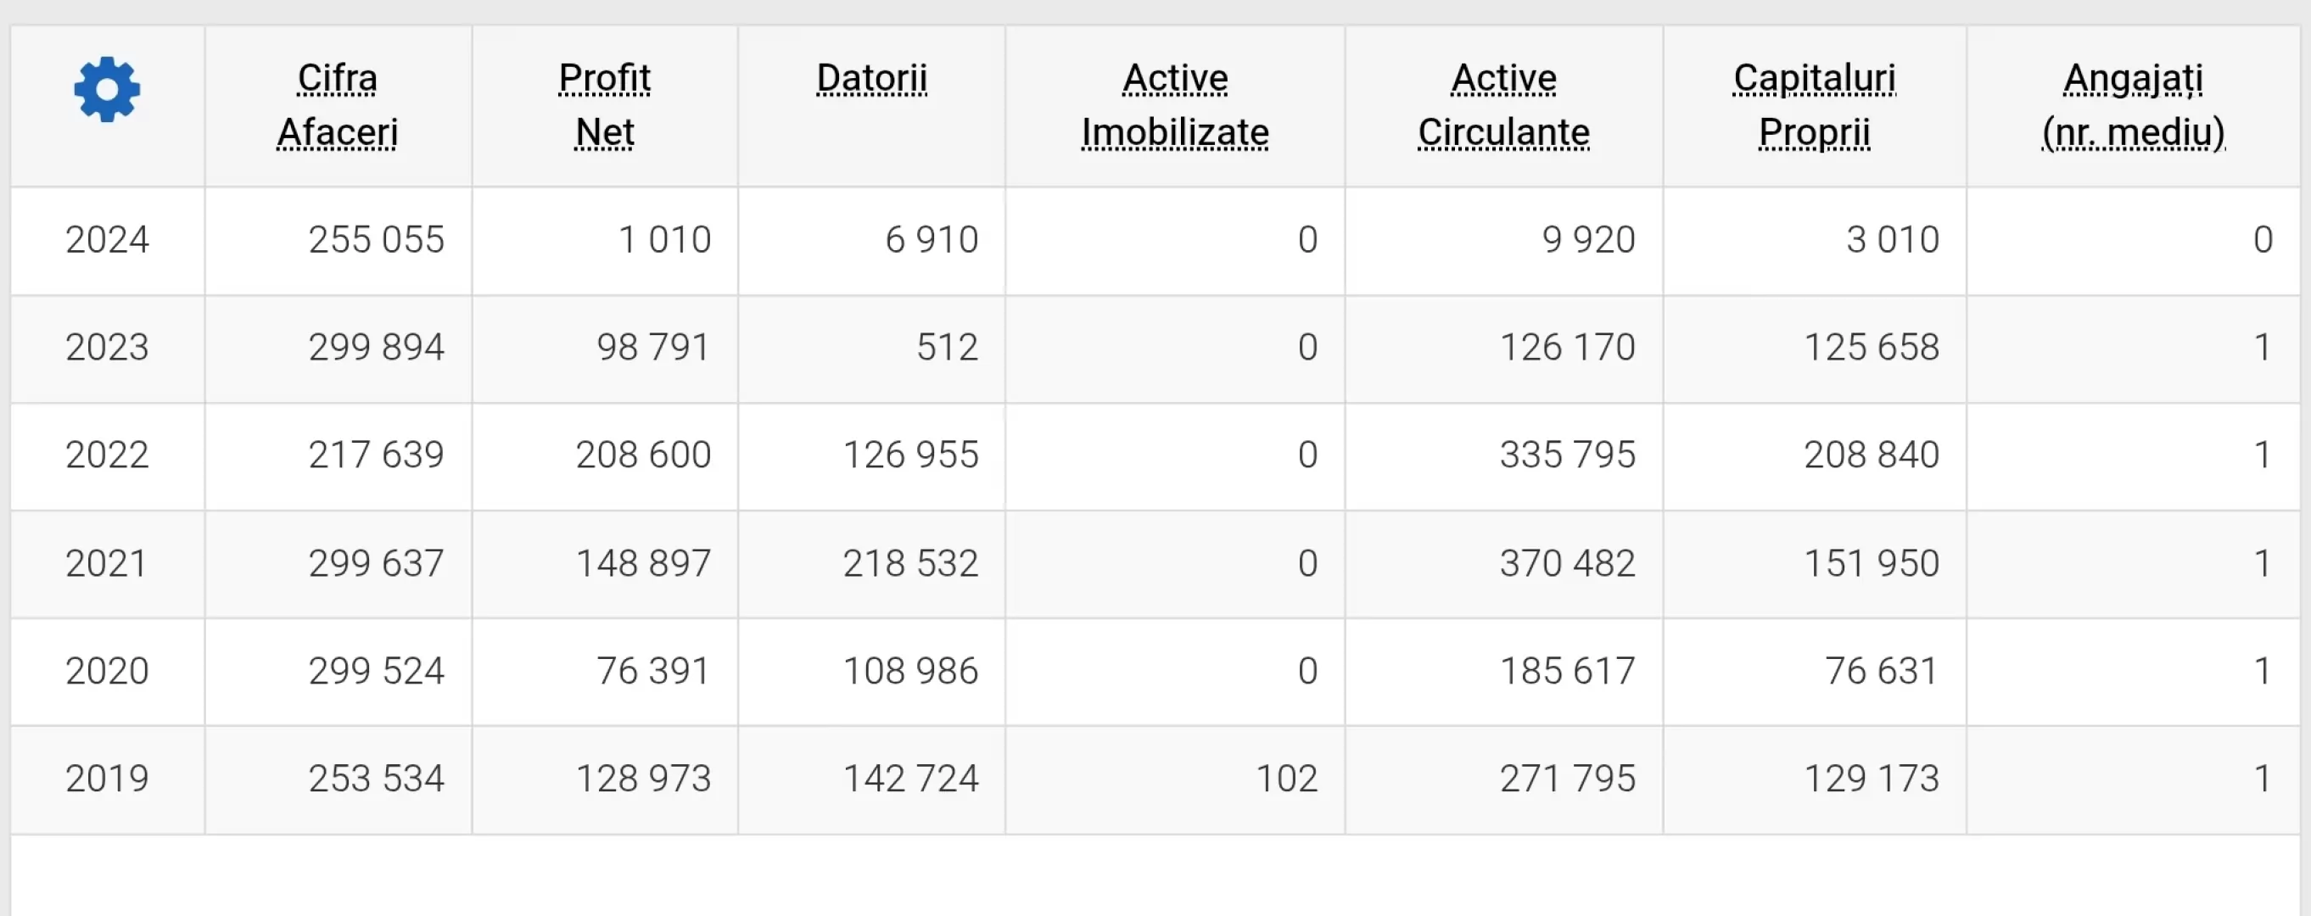Select the Datorii column header
This screenshot has width=2311, height=916.
click(871, 79)
